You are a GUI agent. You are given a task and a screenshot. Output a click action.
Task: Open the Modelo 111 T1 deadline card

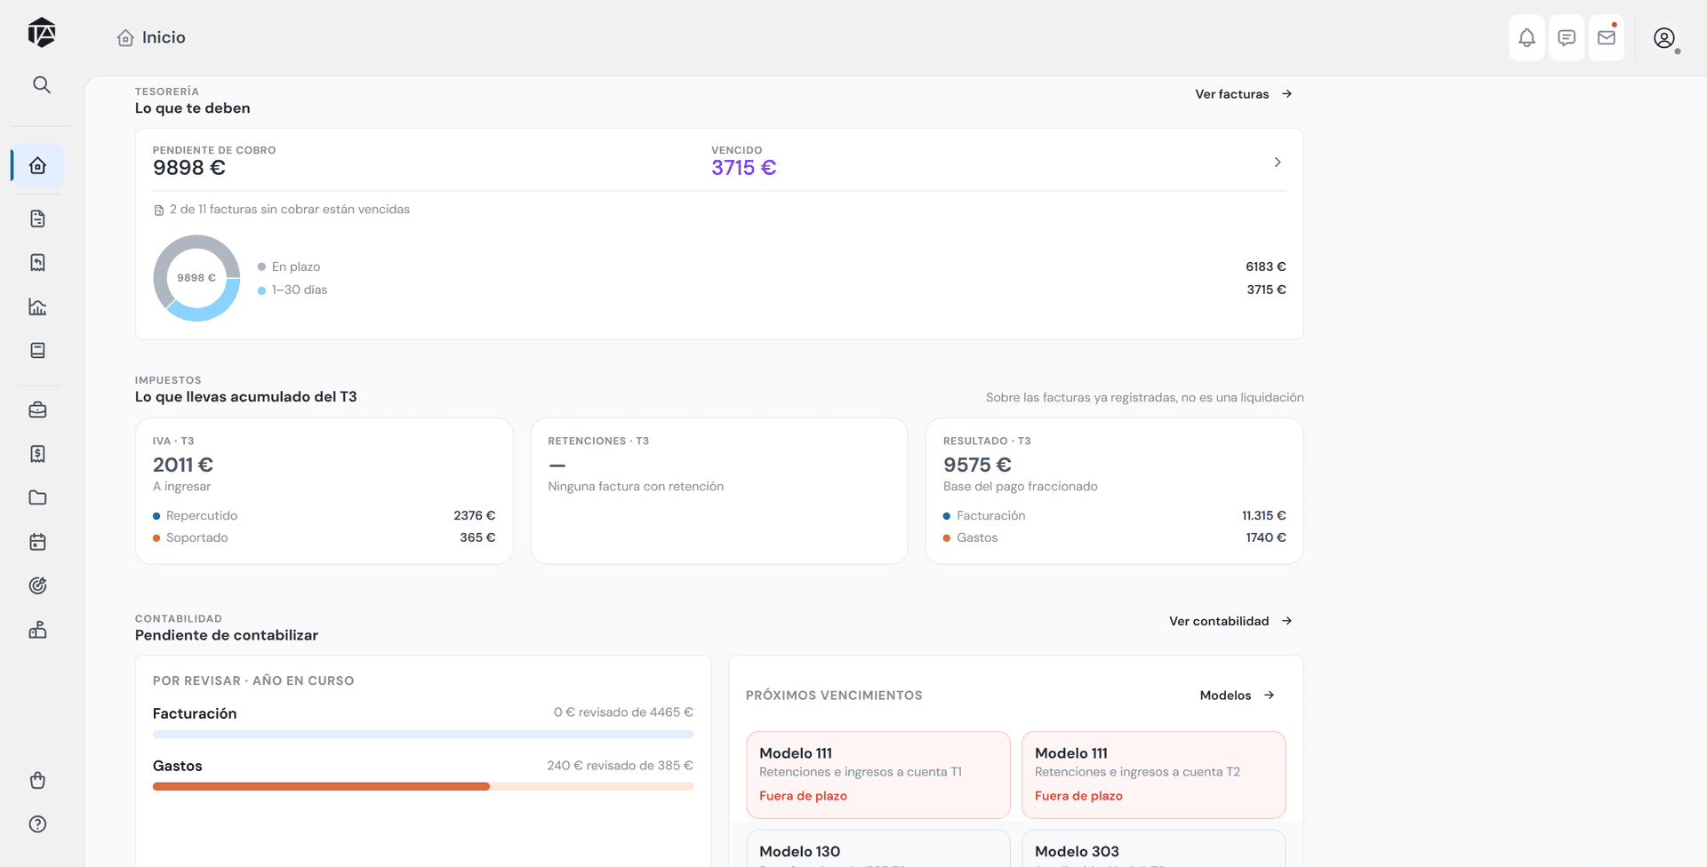pyautogui.click(x=878, y=775)
